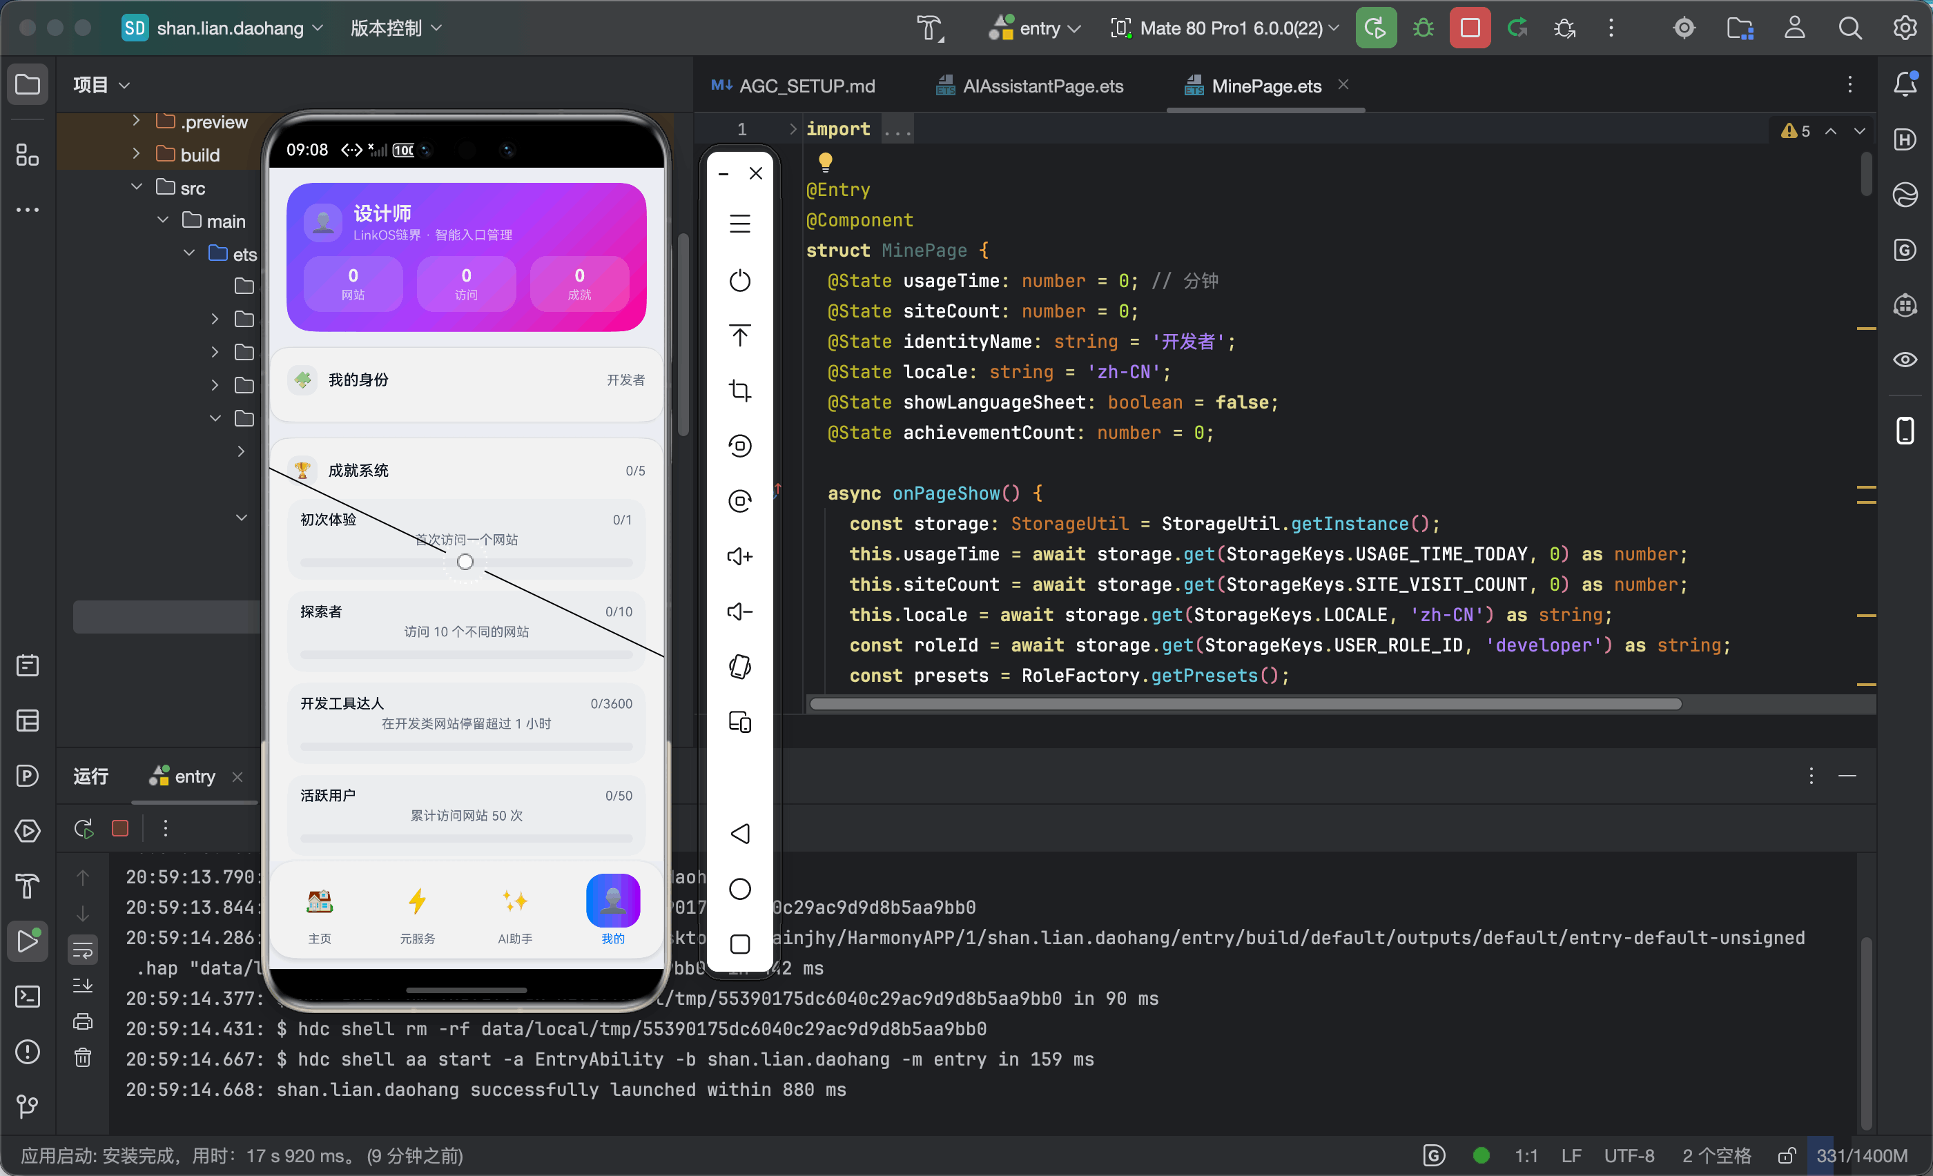Open the Structure tool window icon

click(x=28, y=155)
